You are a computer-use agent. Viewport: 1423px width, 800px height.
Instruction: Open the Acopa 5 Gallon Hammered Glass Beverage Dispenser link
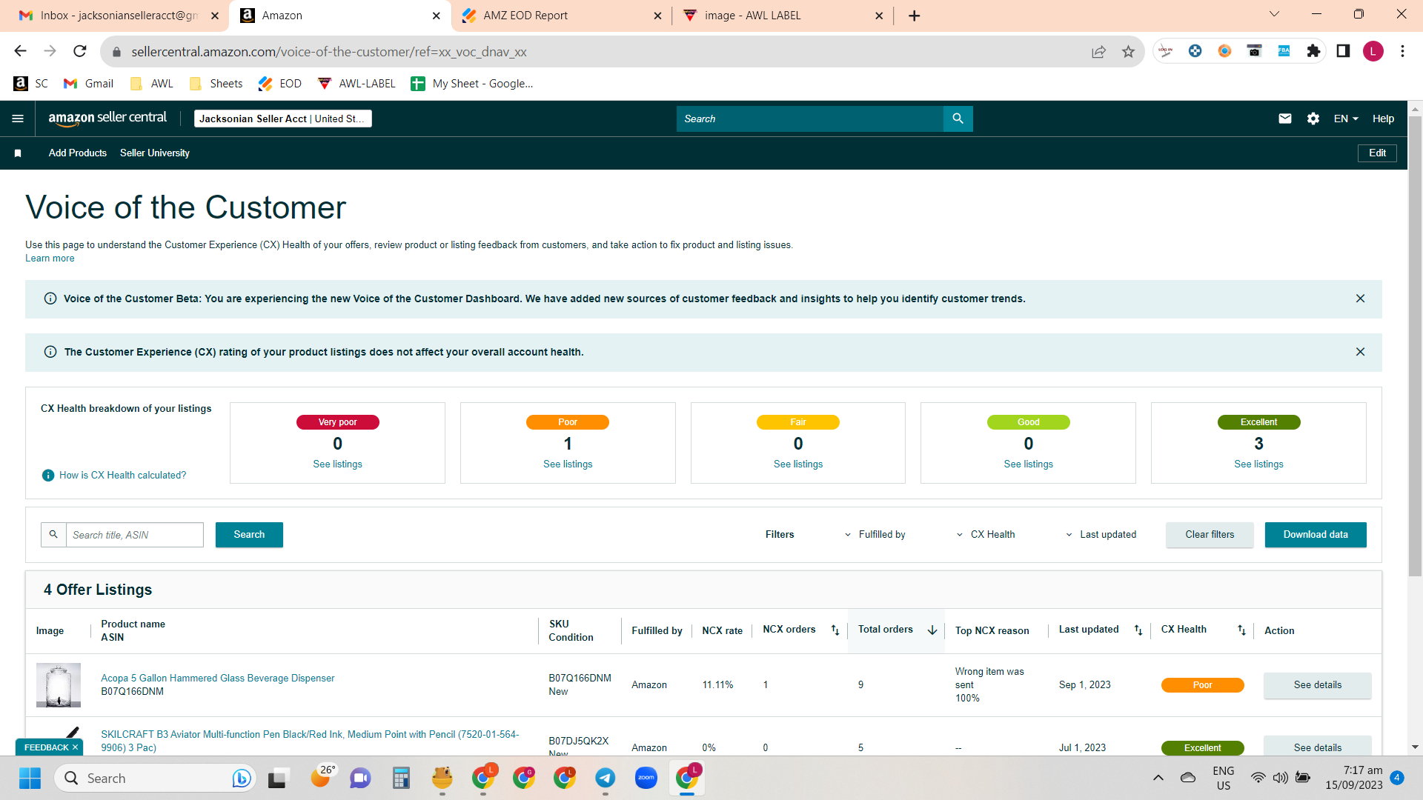tap(217, 679)
